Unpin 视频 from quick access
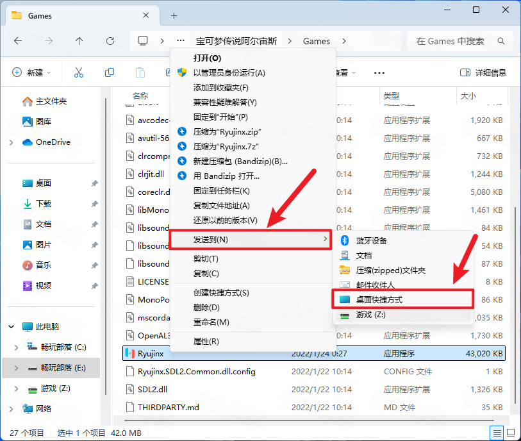 coord(95,286)
